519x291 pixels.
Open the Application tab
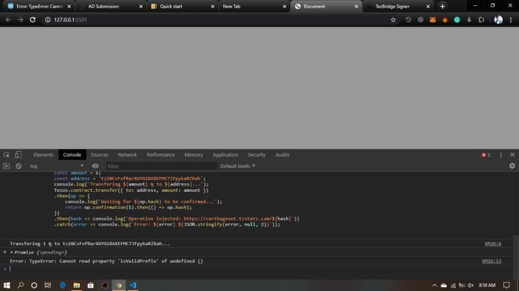tap(225, 155)
